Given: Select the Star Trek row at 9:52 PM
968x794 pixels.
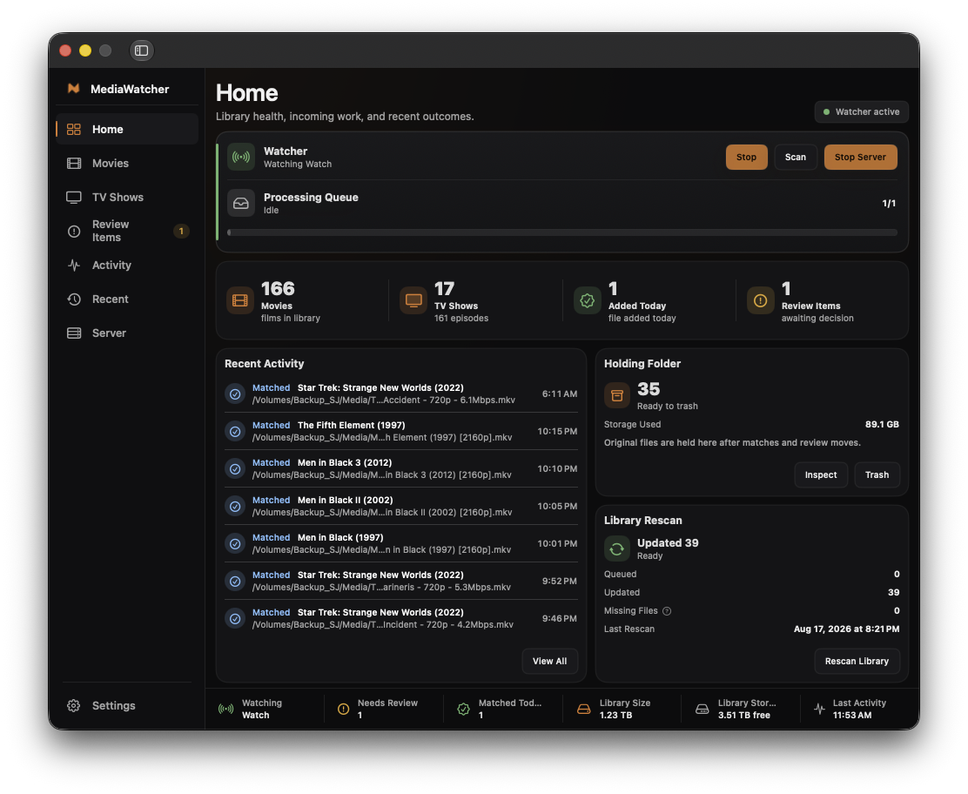Looking at the screenshot, I should (x=401, y=581).
